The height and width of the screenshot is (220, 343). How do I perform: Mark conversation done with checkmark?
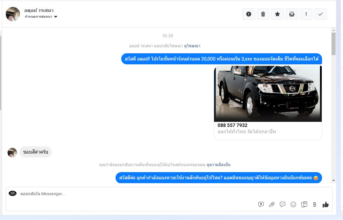click(320, 14)
